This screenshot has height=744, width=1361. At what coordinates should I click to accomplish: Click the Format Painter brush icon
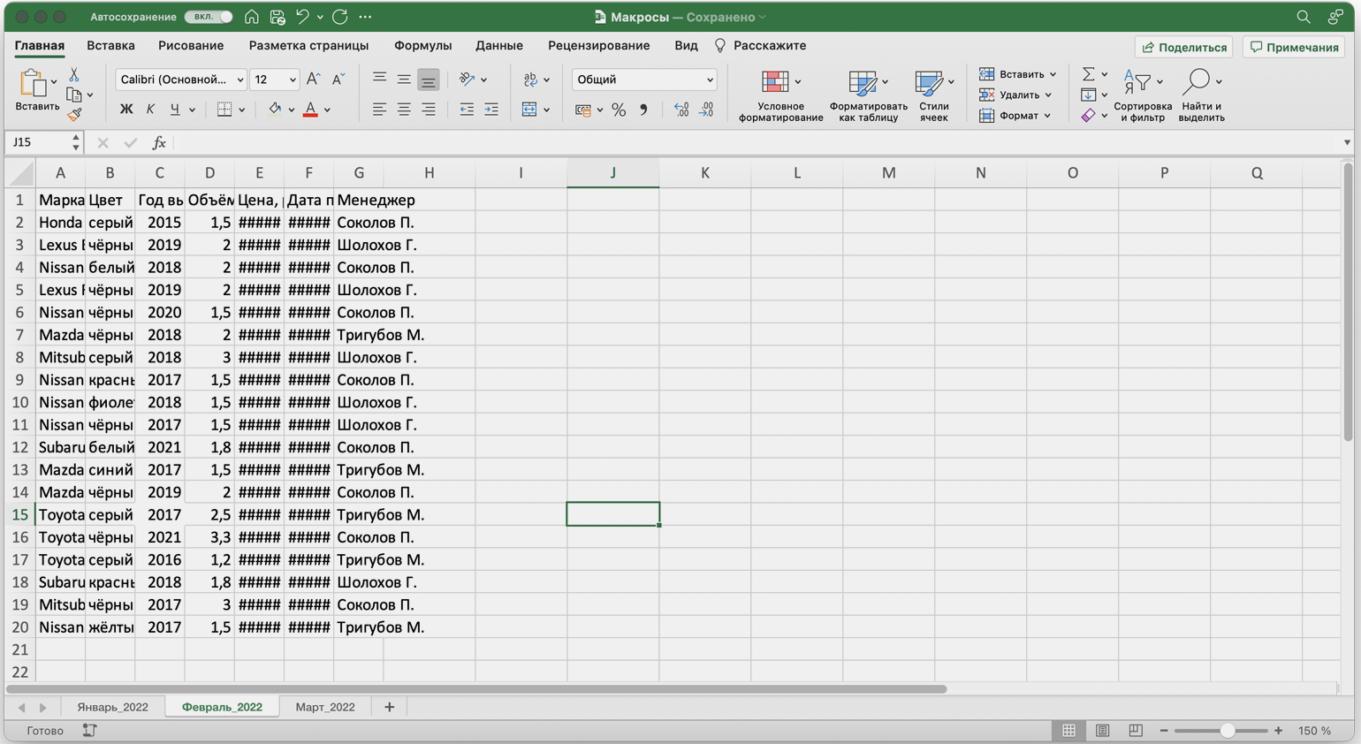74,114
